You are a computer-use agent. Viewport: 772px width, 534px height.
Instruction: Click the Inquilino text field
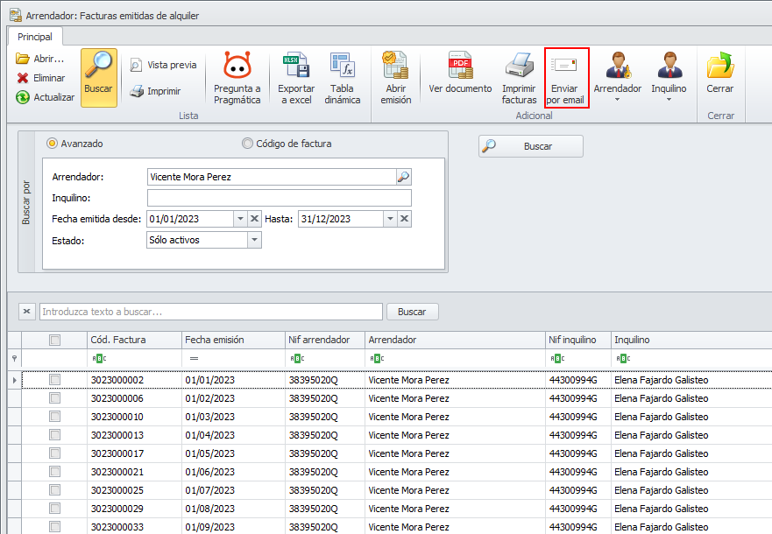(x=279, y=198)
